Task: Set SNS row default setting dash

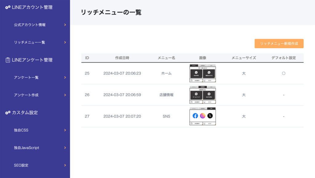Action: [x=284, y=117]
